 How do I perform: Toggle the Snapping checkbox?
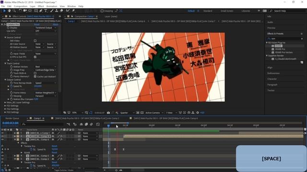[x=102, y=11]
